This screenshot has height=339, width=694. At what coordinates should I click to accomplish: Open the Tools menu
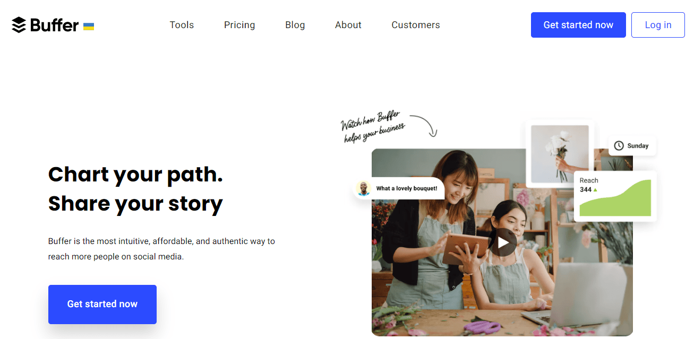click(182, 25)
